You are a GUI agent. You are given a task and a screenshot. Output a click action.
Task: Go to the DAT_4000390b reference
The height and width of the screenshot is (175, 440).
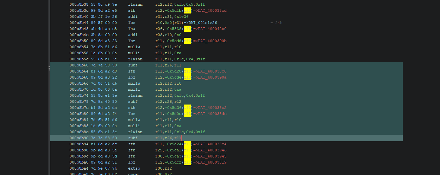tap(212, 41)
